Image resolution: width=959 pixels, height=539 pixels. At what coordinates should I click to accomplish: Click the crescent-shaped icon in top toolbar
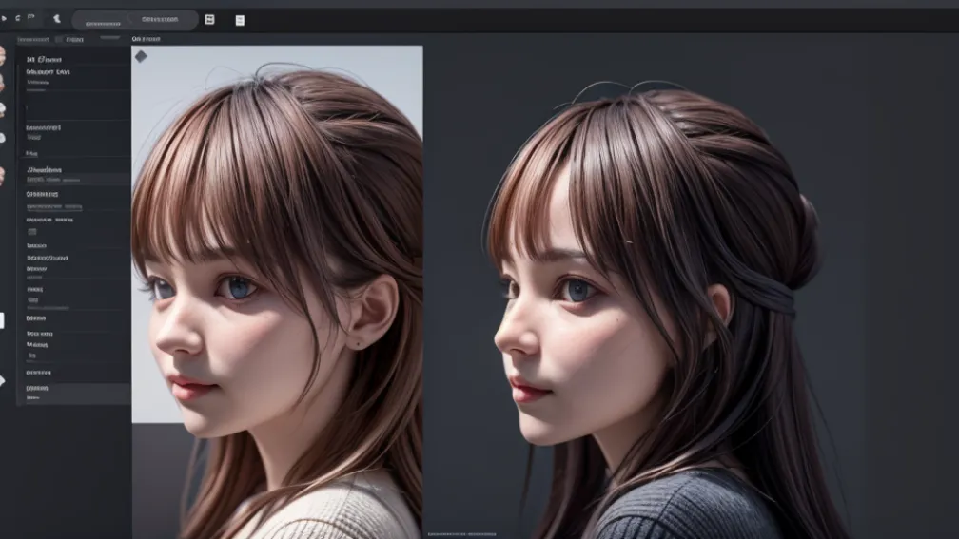coord(57,18)
